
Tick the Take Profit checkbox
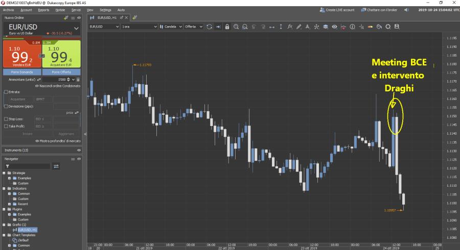[6, 126]
